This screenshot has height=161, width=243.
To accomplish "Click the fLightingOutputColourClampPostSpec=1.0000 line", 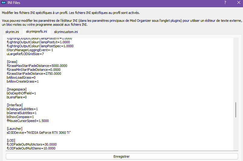I will (x=40, y=46).
